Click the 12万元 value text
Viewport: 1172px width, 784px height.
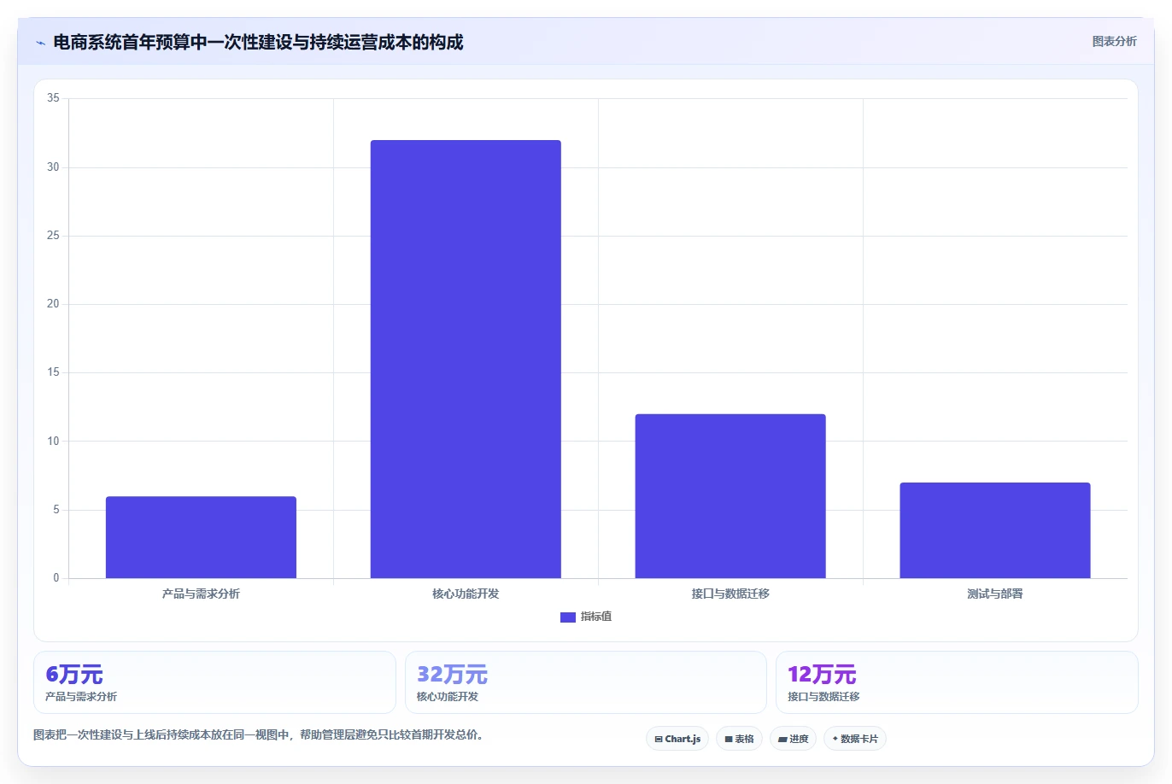pos(822,675)
